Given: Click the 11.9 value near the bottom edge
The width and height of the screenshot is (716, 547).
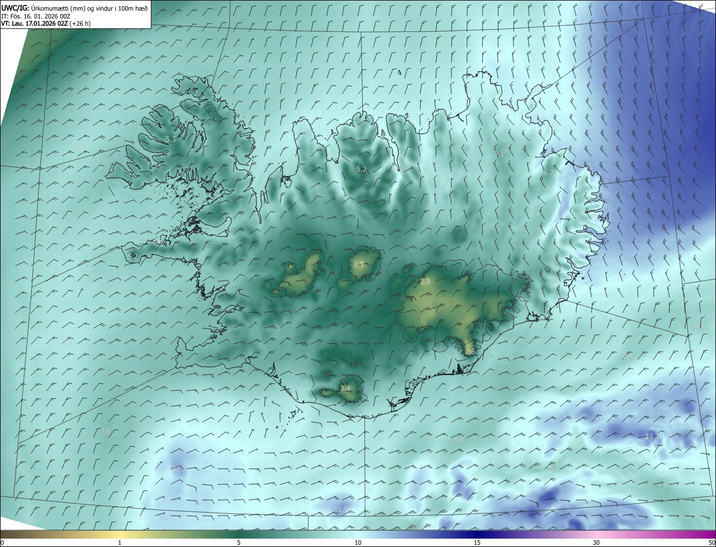Looking at the screenshot, I should [341, 509].
